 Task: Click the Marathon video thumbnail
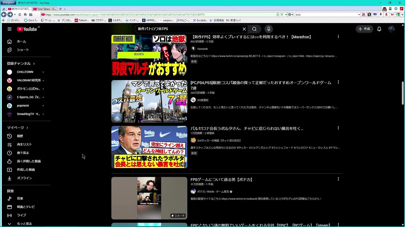coord(149,55)
